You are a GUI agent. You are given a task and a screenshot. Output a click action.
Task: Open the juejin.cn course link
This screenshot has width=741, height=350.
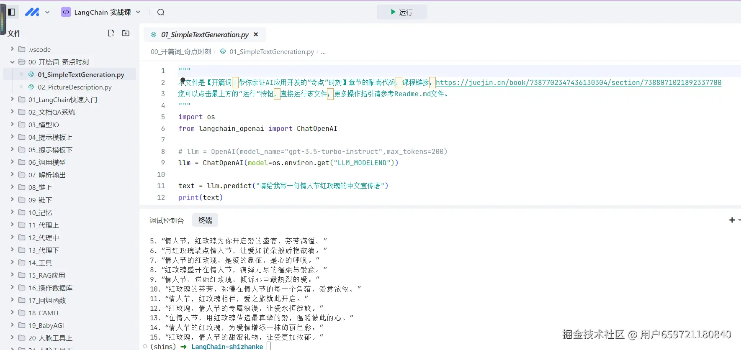579,82
